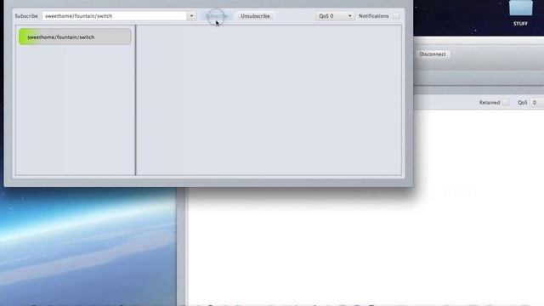
Task: Open the STUFF folder on desktop
Action: pos(520,13)
